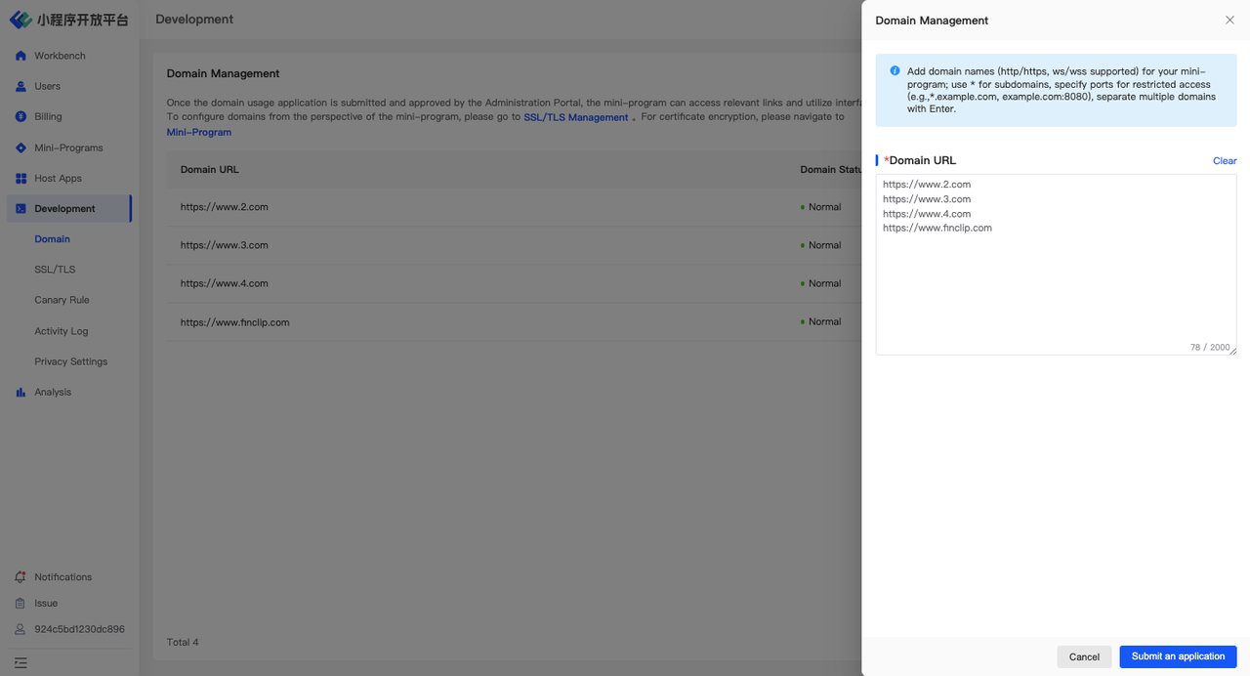The image size is (1250, 676).
Task: Go to the Mini-Programs section
Action: (68, 148)
